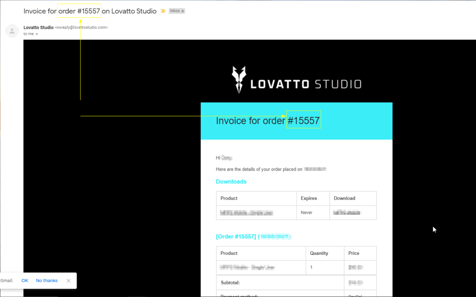Click the highlighted #15557 in the cyan banner
476x297 pixels.
coord(303,121)
